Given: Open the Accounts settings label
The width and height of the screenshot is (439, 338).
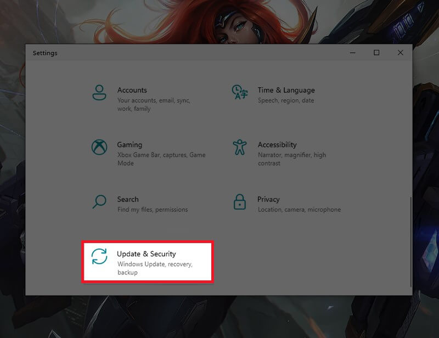Looking at the screenshot, I should pyautogui.click(x=132, y=90).
